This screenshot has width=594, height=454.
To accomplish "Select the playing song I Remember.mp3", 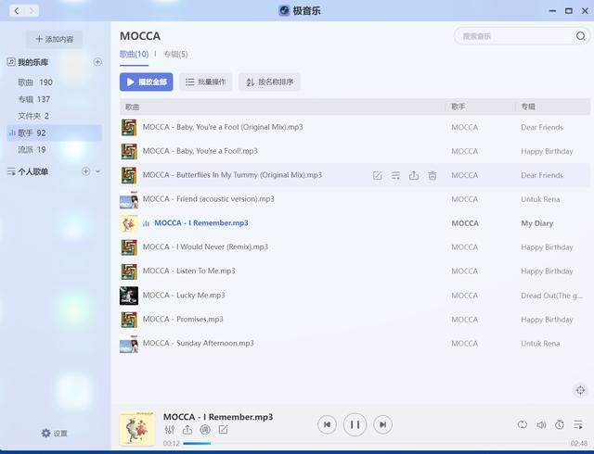I will point(355,223).
